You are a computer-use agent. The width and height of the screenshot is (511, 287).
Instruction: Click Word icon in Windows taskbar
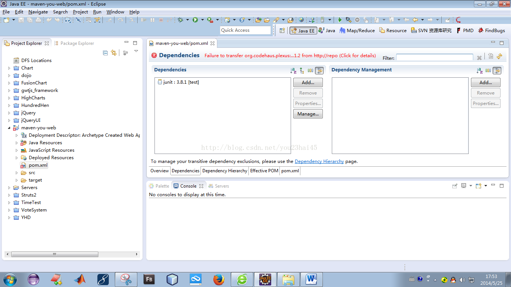coord(311,279)
